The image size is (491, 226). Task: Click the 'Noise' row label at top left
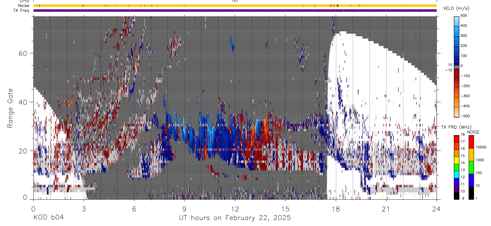pos(24,6)
